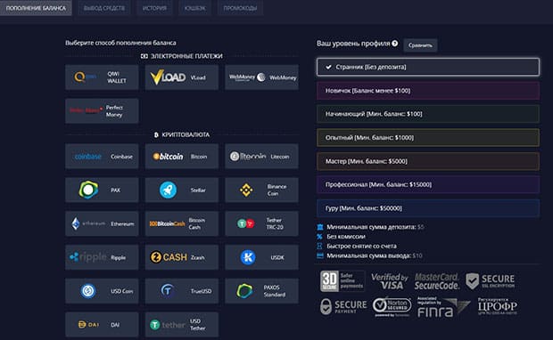This screenshot has height=340, width=553.
Task: Choose Bitcoin Cash option
Action: [182, 223]
